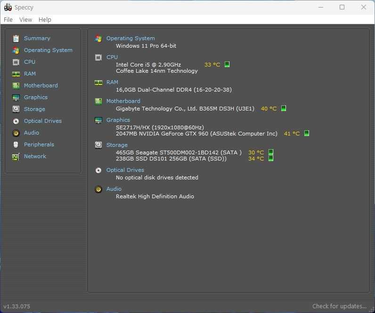Image resolution: width=375 pixels, height=313 pixels.
Task: Click the Summary clipboard icon in sidebar
Action: tap(16, 38)
